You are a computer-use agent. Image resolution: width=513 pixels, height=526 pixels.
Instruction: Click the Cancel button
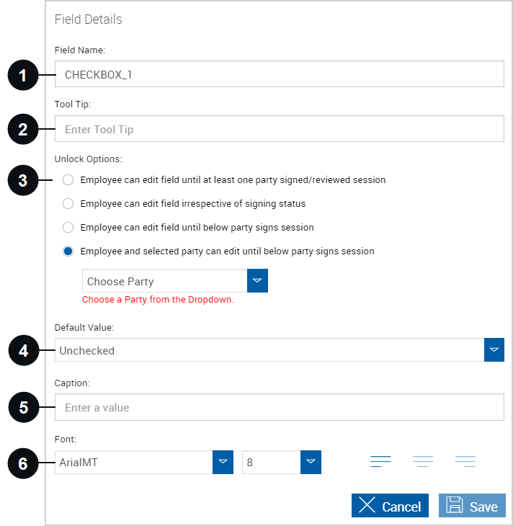pos(390,506)
